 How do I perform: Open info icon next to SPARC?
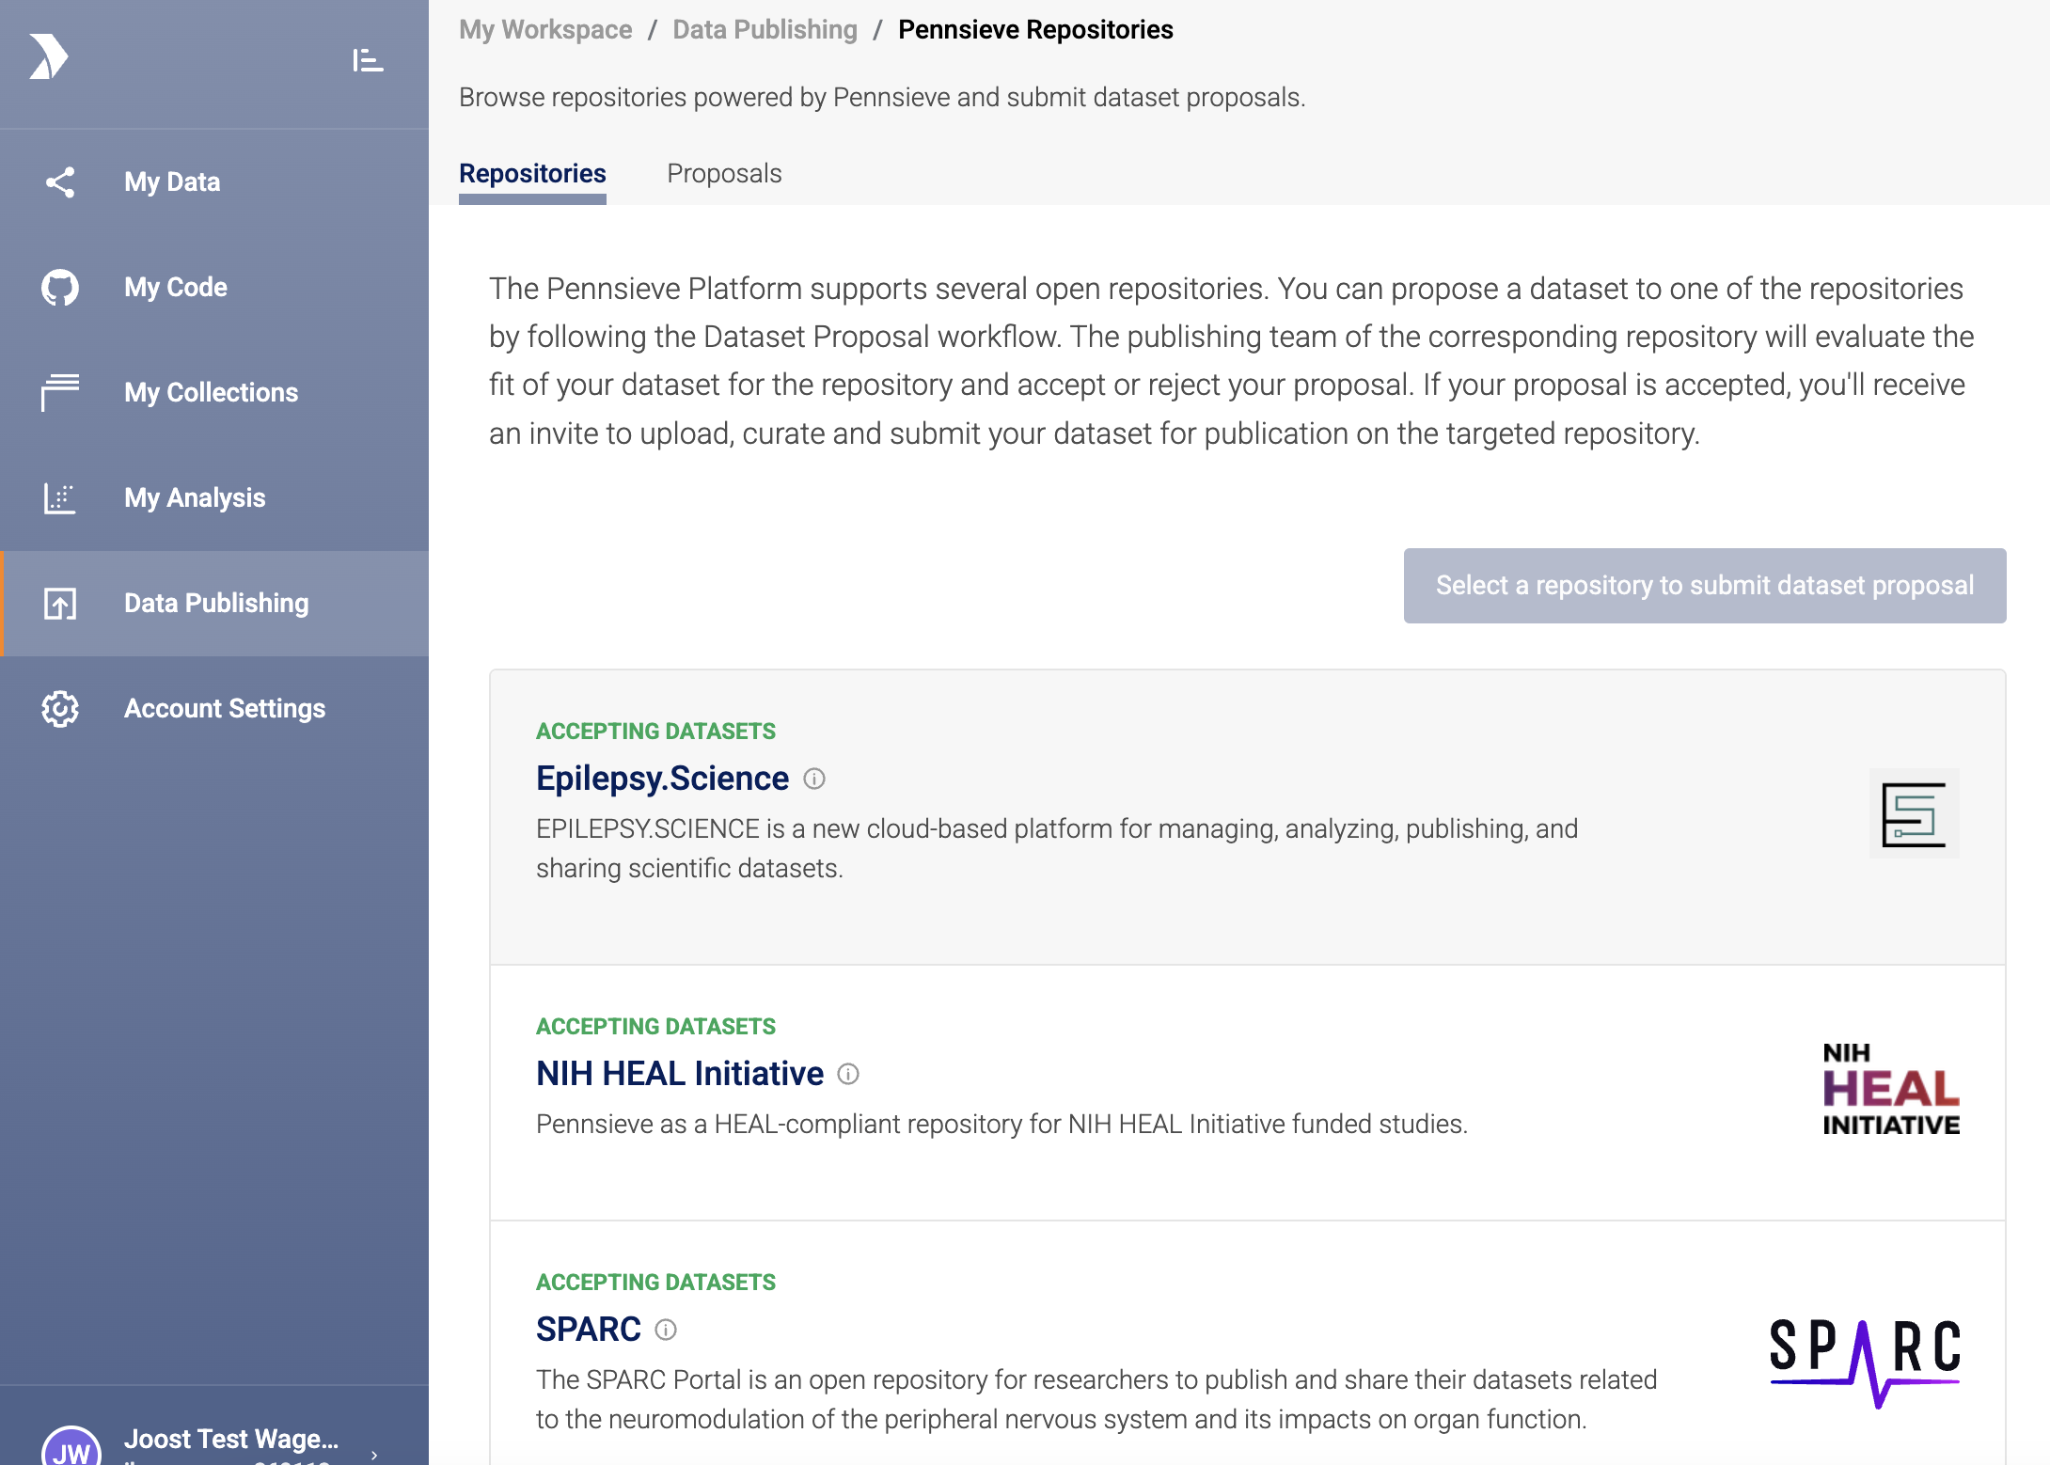[x=666, y=1331]
